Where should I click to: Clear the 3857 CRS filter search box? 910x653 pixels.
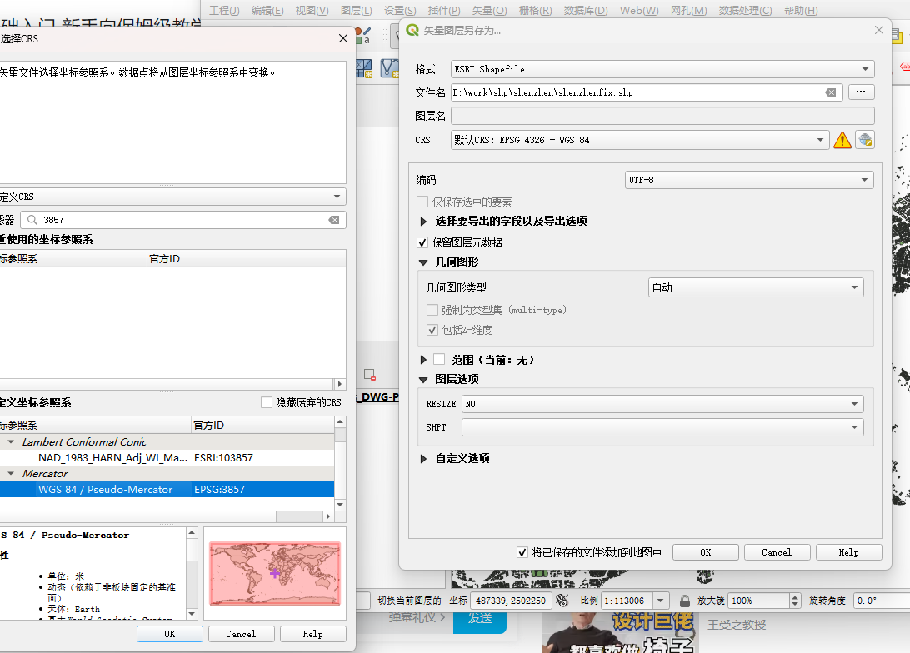333,219
